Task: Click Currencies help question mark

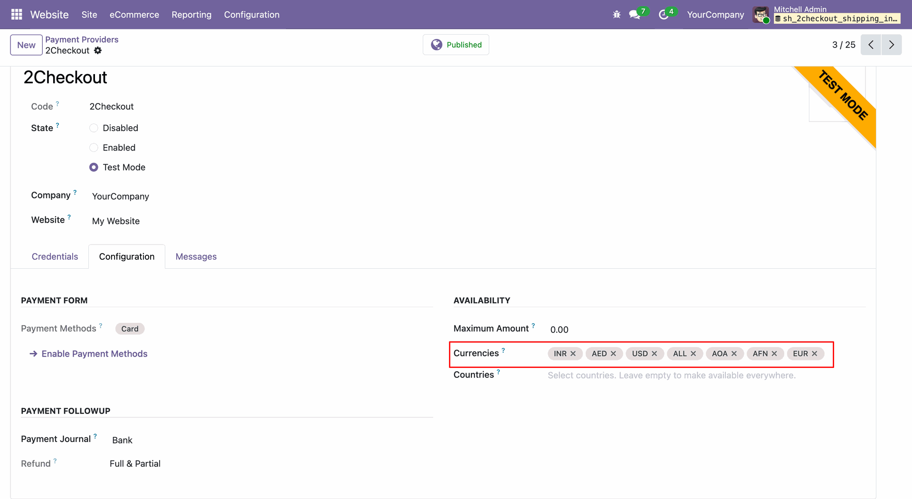Action: pyautogui.click(x=503, y=350)
